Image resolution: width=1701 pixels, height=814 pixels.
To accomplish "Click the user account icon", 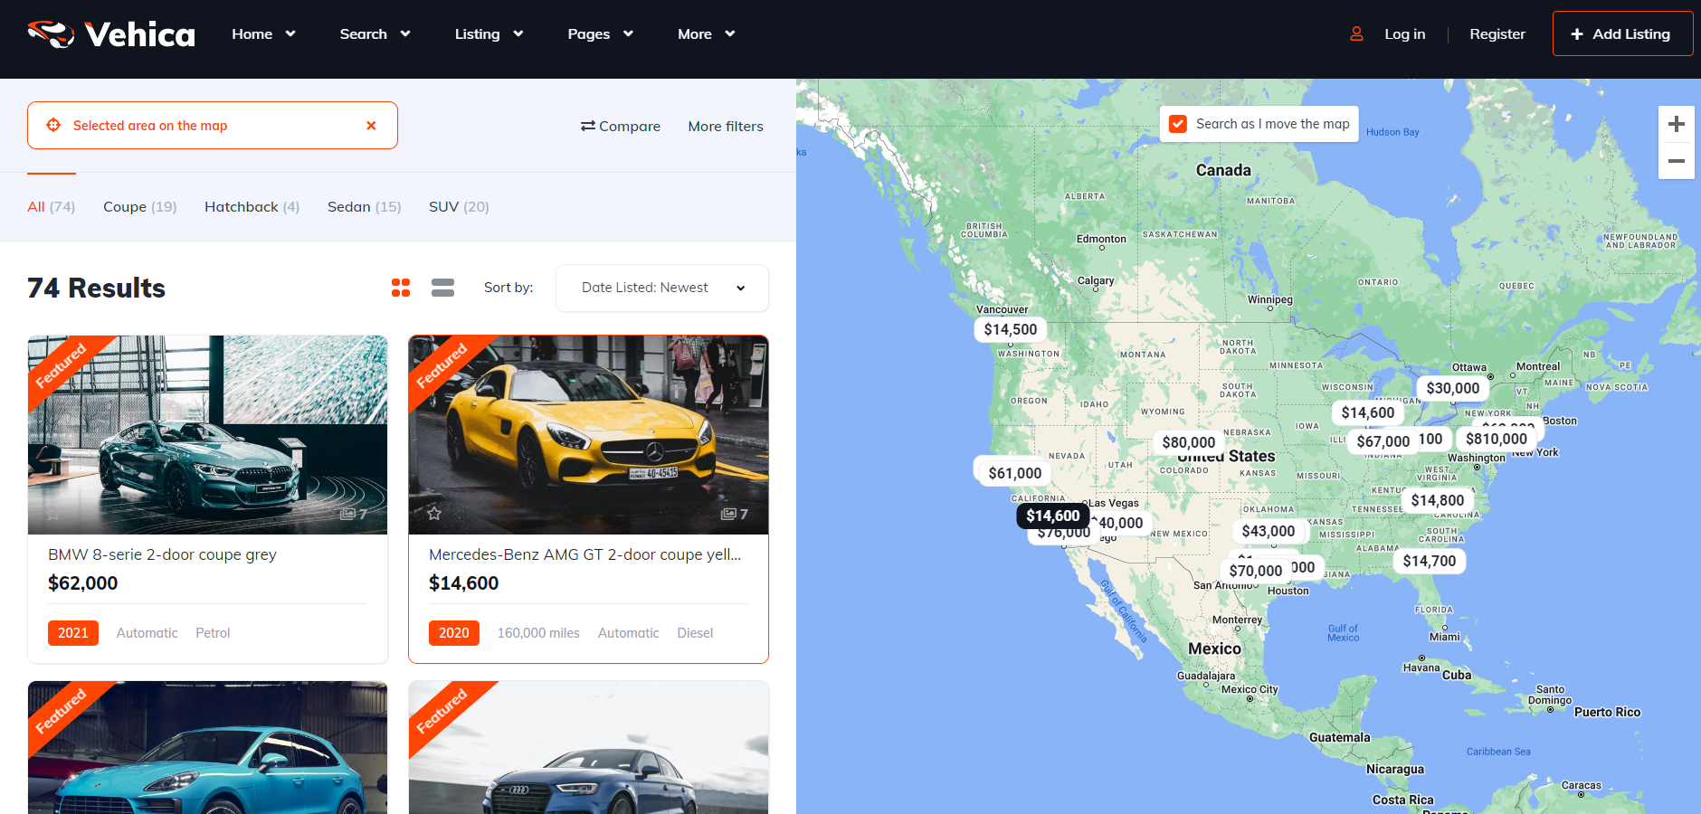I will click(x=1356, y=34).
